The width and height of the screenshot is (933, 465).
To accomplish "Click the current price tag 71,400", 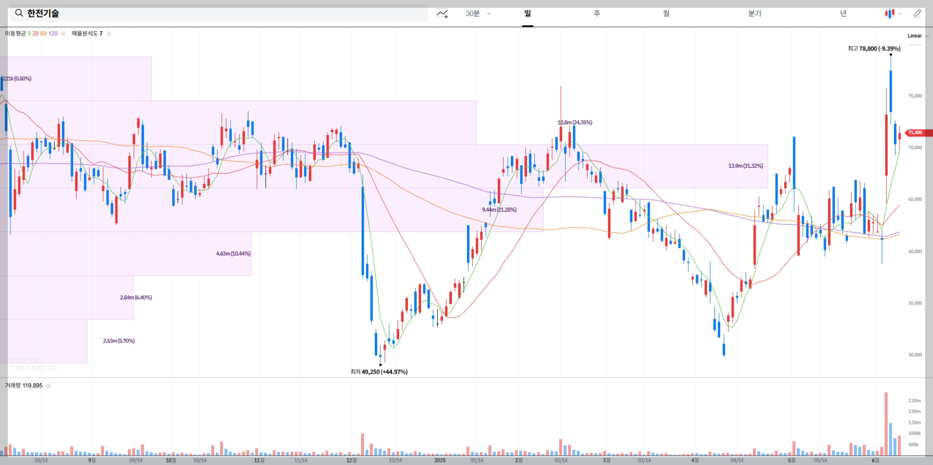I will tap(919, 133).
